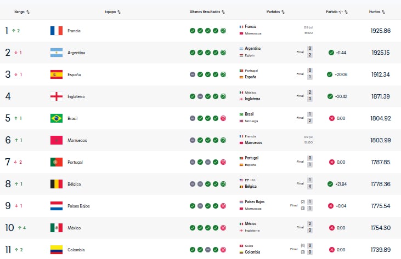The image size is (401, 259).
Task: Click the sort icon next to Equipo
Action: coord(119,12)
